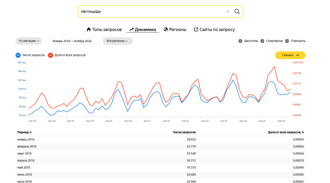The height and width of the screenshot is (183, 330).
Task: Open the По месяцам grouping dropdown
Action: click(29, 41)
